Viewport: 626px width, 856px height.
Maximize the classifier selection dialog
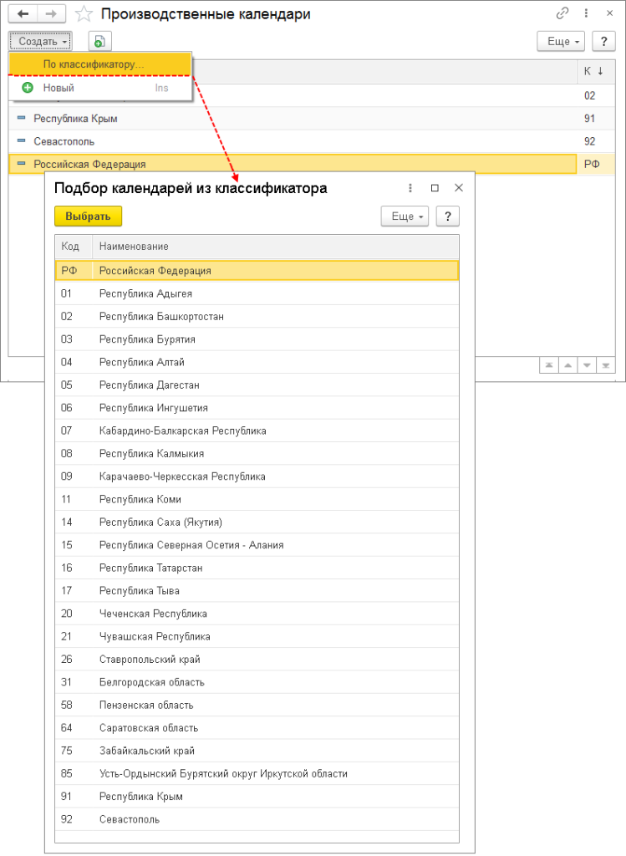pos(435,188)
